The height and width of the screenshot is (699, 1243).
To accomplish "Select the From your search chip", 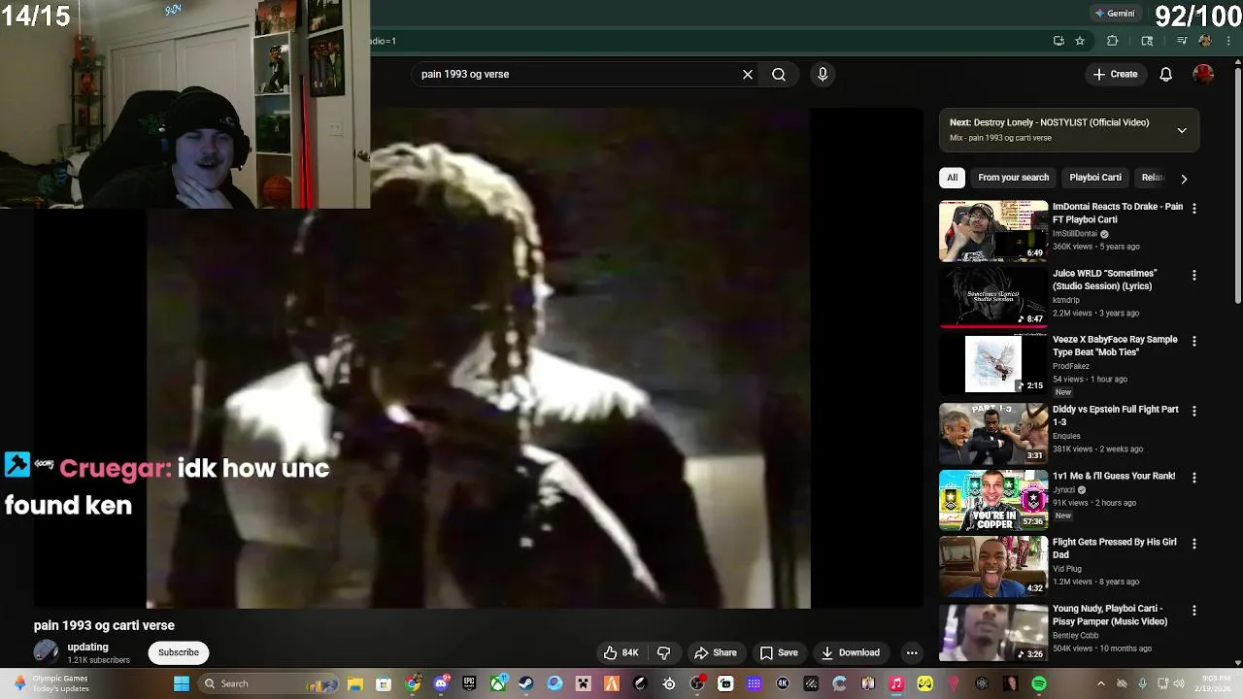I will (1013, 178).
